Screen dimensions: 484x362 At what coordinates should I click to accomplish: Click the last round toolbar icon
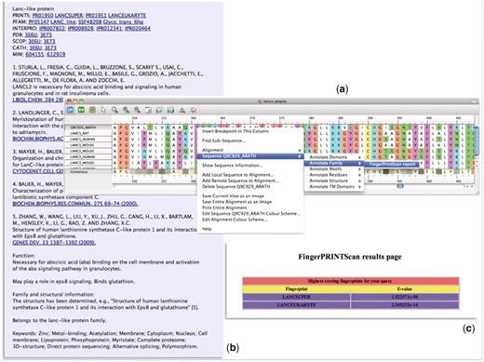pyautogui.click(x=194, y=110)
